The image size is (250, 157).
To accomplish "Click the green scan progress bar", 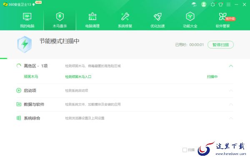I will click(x=4, y=59).
